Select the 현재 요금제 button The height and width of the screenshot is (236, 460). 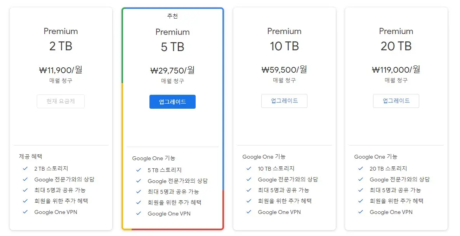click(61, 101)
